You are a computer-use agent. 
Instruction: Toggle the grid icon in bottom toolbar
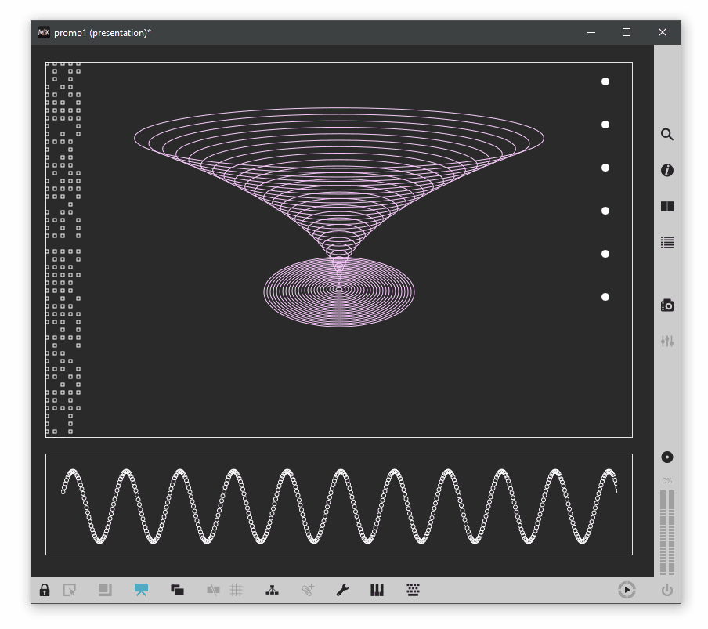click(x=236, y=590)
